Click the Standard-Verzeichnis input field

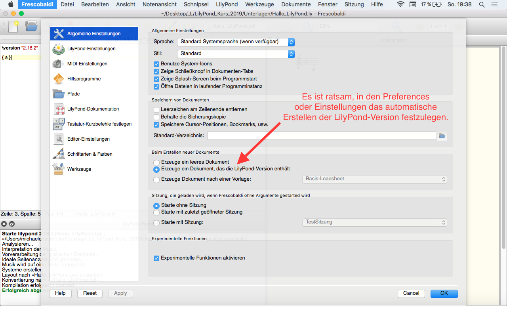click(x=322, y=136)
